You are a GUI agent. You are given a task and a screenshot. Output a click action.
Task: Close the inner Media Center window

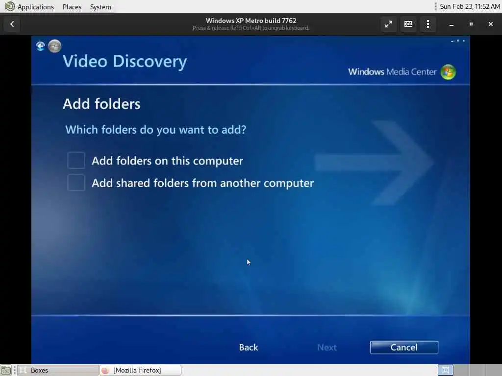[x=464, y=41]
